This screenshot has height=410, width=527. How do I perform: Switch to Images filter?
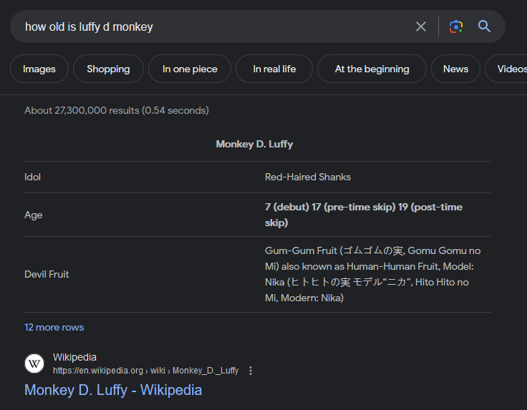click(39, 69)
